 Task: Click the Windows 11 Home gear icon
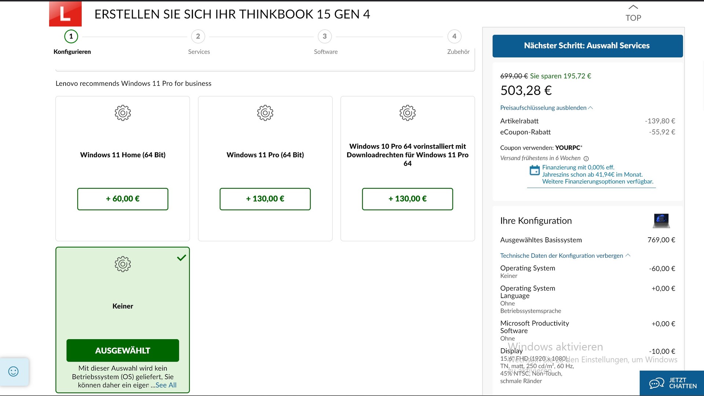tap(122, 113)
